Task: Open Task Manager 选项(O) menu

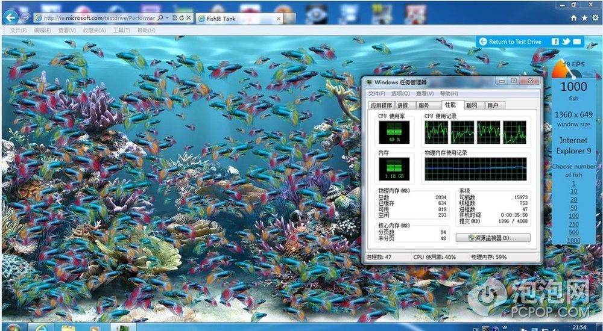Action: [x=400, y=93]
